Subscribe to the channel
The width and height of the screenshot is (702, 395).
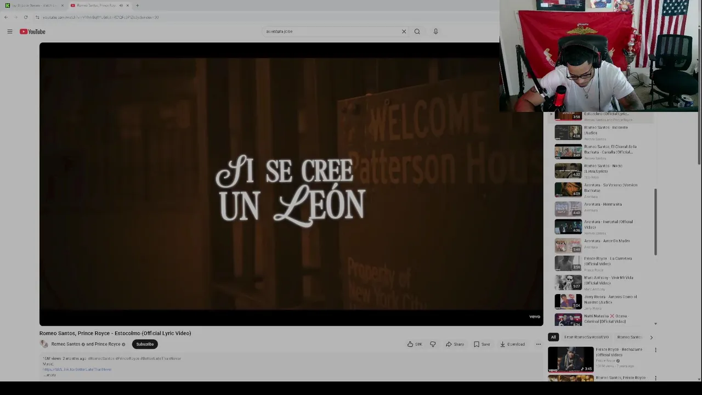pos(145,344)
